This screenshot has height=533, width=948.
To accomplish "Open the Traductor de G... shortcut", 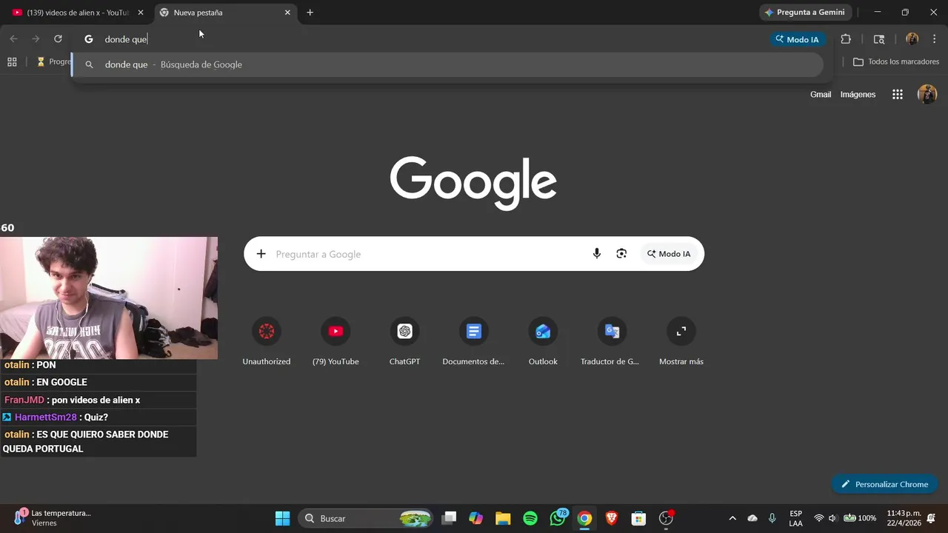I will [612, 342].
